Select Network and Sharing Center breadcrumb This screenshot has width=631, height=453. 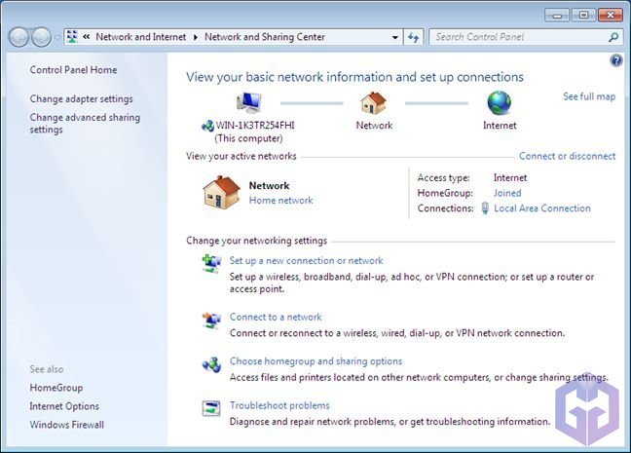[265, 37]
